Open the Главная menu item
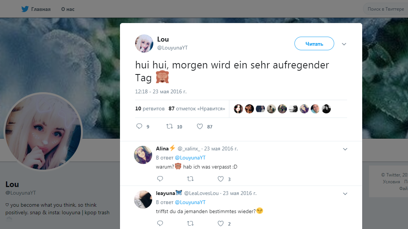This screenshot has height=229, width=408. [x=41, y=9]
